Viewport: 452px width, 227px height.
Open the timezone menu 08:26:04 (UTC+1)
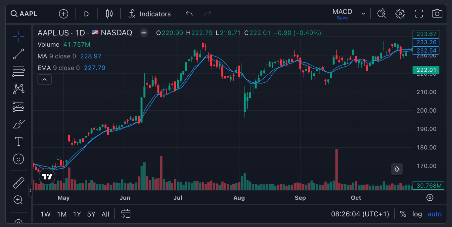point(360,214)
